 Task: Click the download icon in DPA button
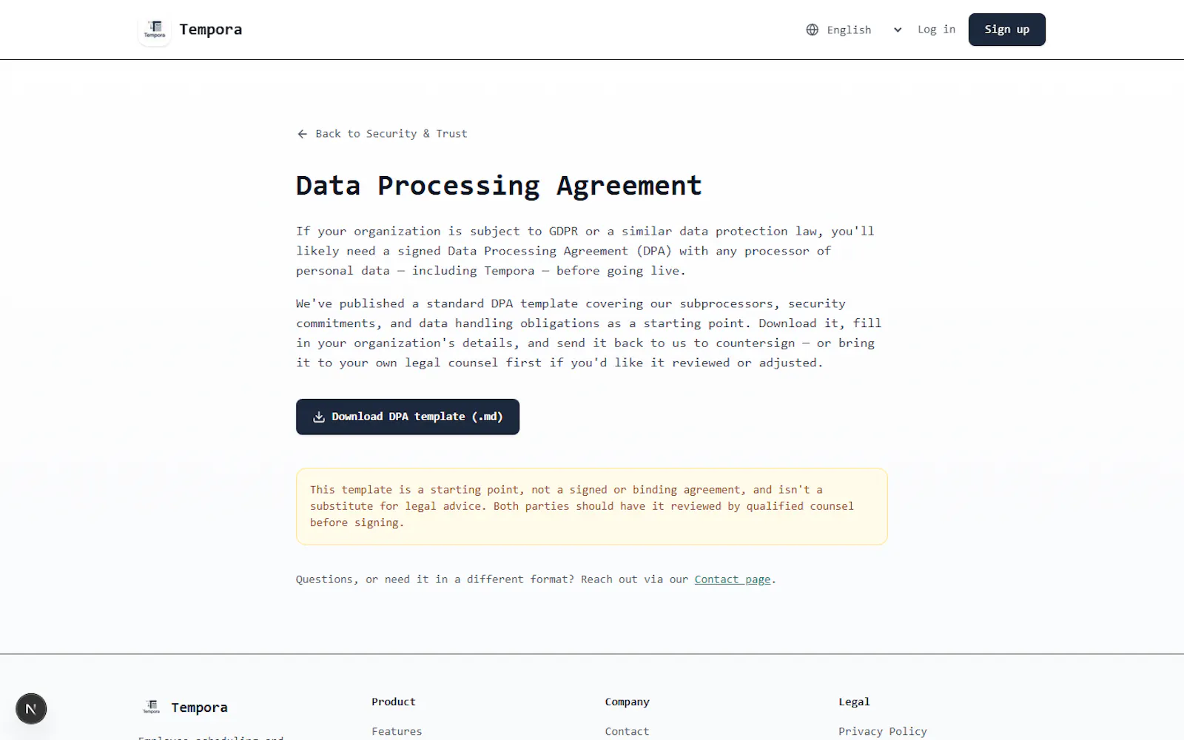click(319, 417)
